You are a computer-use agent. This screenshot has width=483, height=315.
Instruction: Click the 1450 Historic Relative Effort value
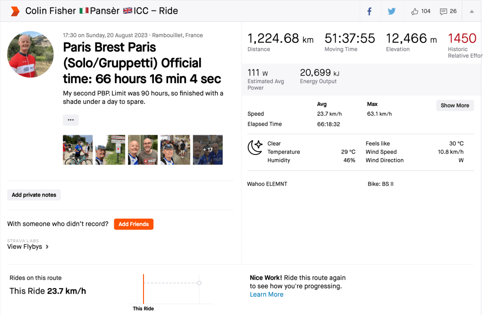pos(462,38)
